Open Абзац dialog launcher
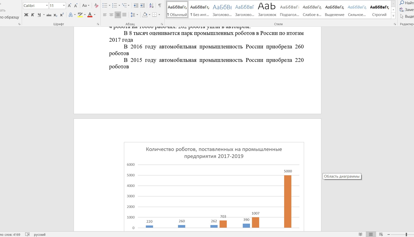The image size is (414, 237). (162, 24)
